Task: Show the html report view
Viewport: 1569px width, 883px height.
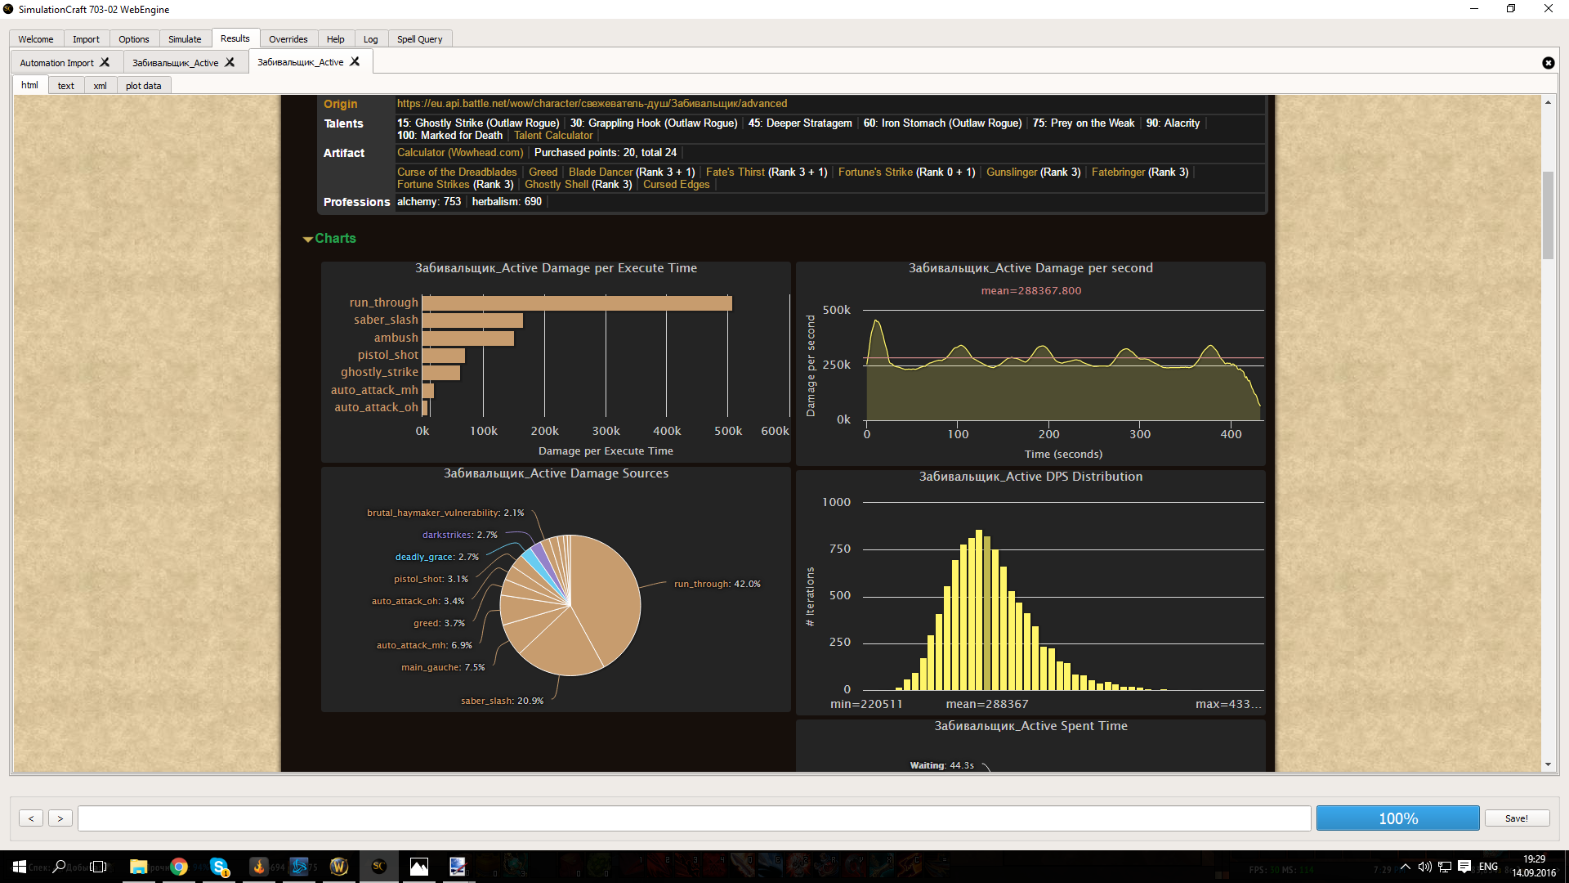Action: [29, 85]
